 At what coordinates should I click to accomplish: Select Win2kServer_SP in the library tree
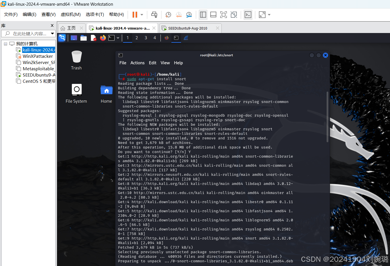36,63
